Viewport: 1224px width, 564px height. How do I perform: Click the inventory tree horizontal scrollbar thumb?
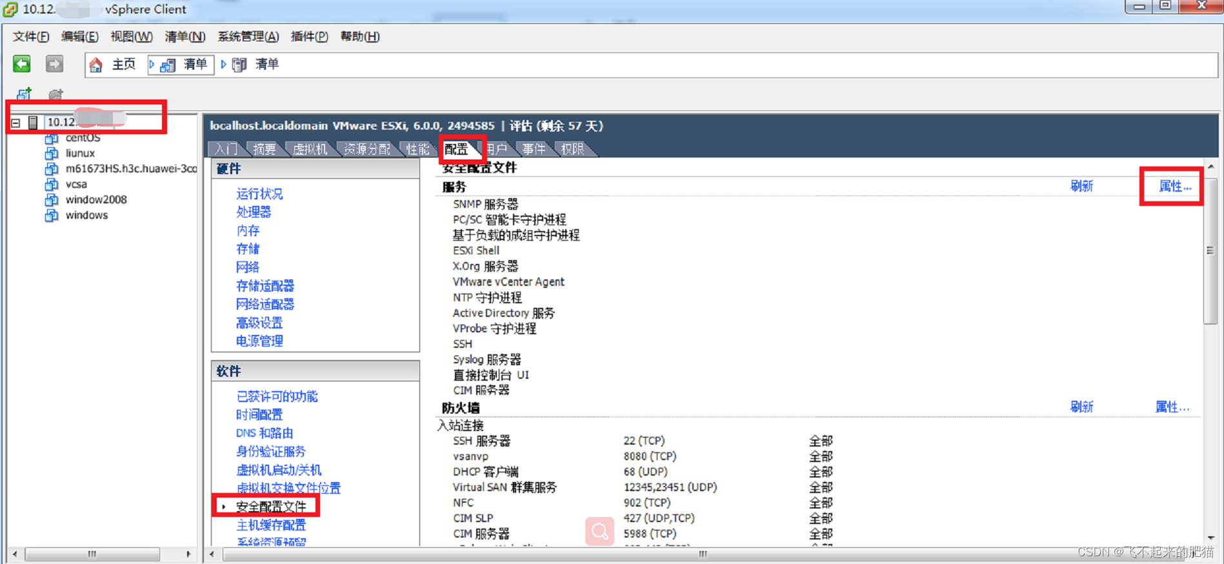click(92, 554)
